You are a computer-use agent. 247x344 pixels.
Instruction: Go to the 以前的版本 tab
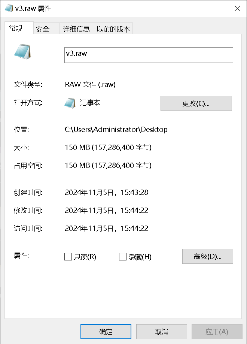tap(113, 29)
